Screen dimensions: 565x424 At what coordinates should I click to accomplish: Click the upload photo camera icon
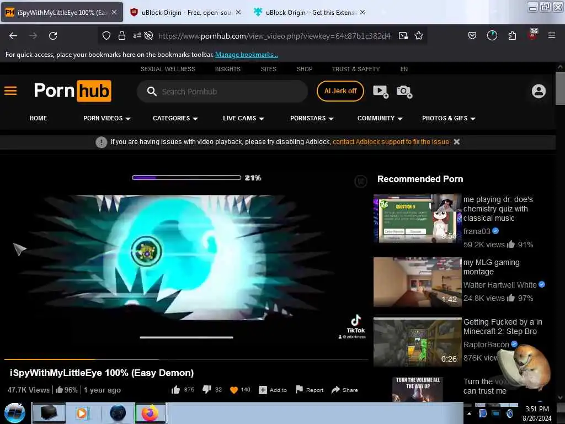tap(404, 91)
